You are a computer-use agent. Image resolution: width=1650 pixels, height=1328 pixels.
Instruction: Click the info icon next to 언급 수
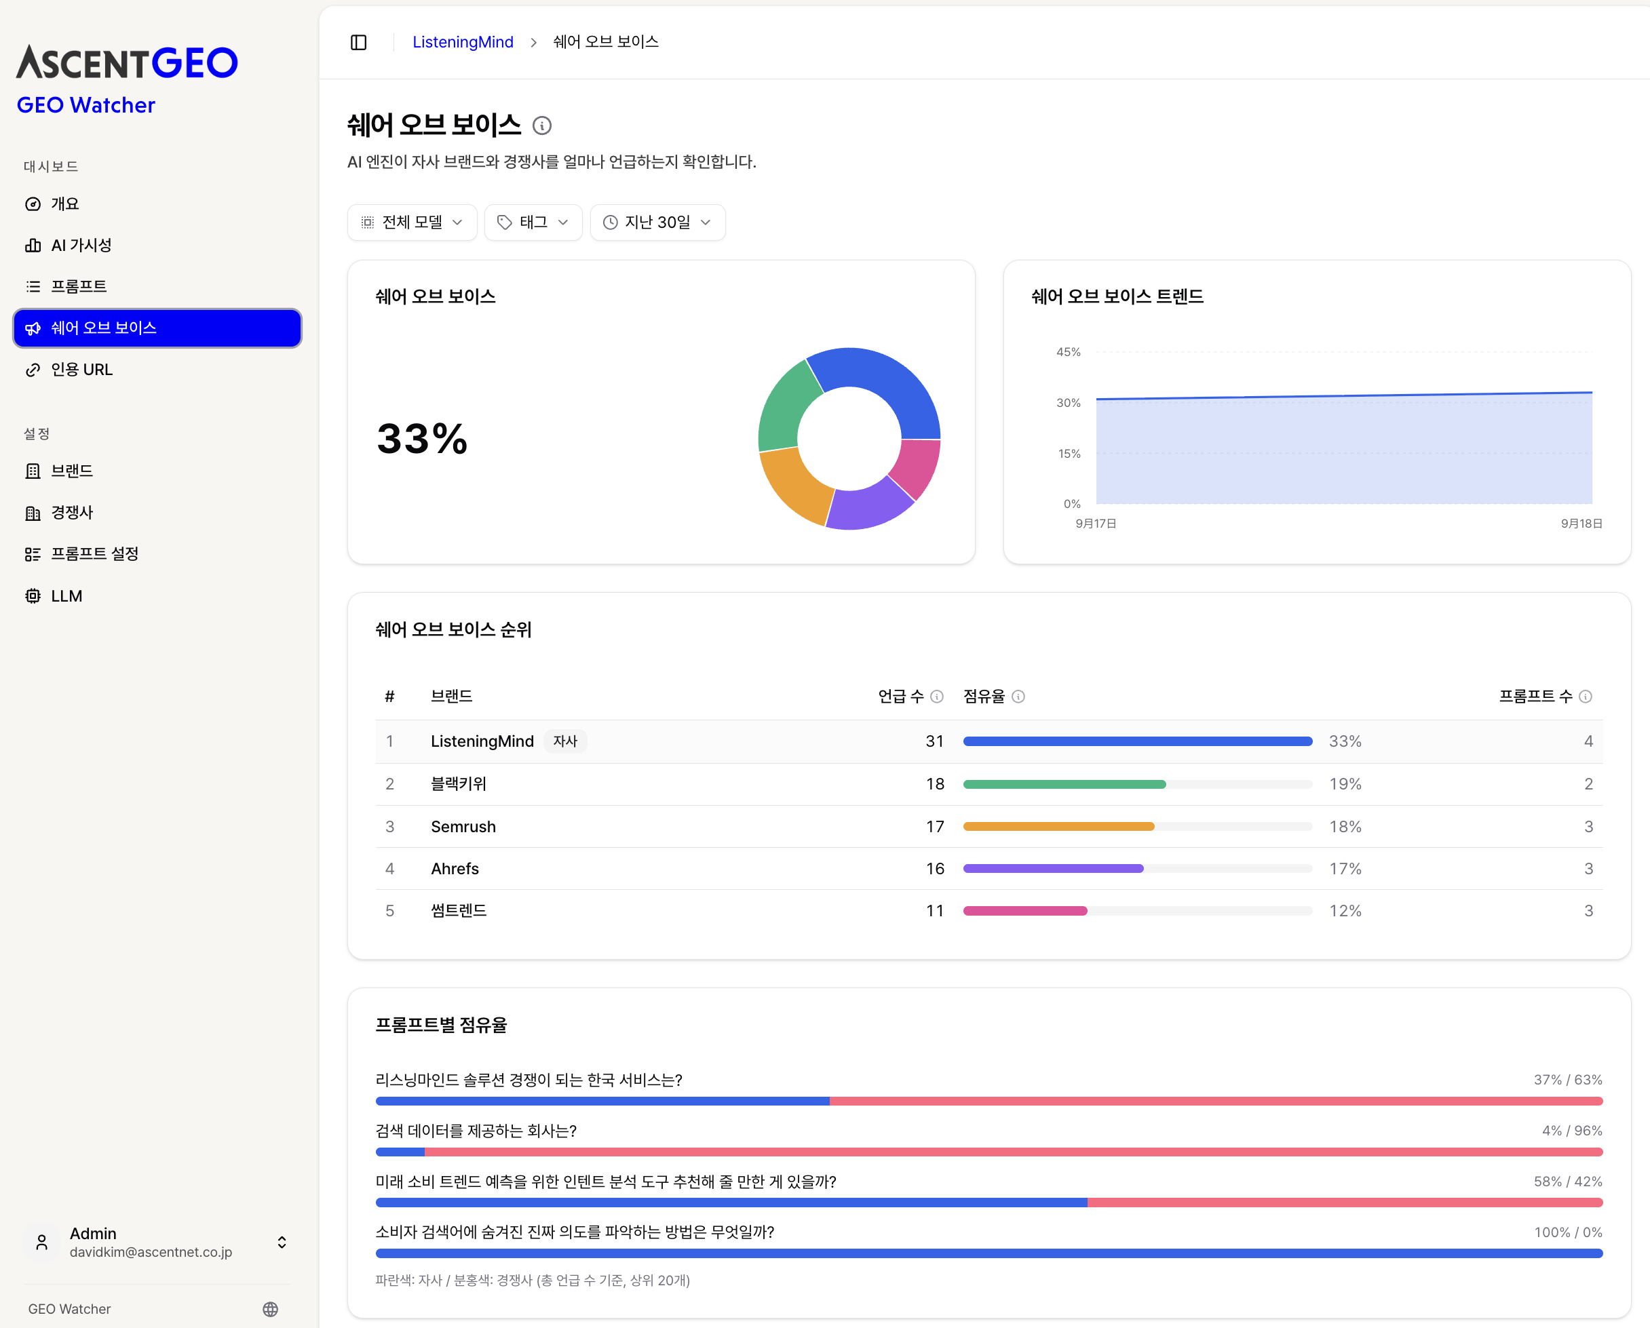(937, 696)
